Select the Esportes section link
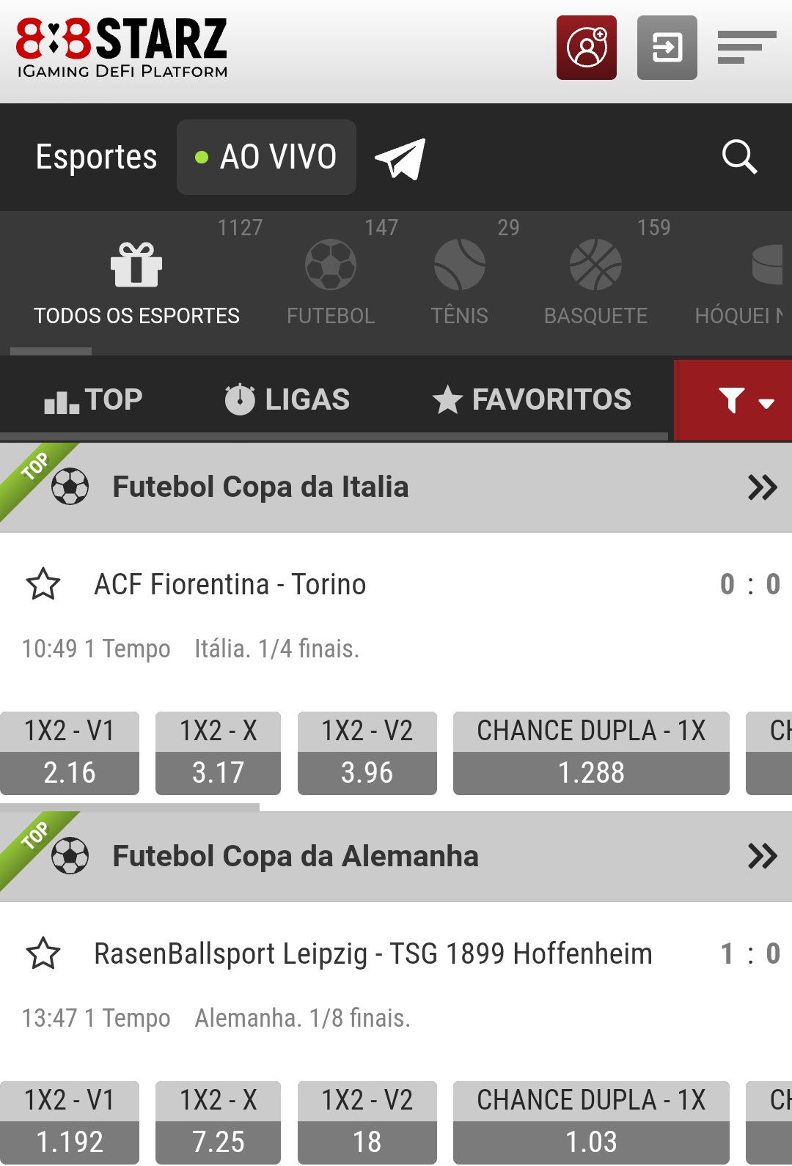 96,157
